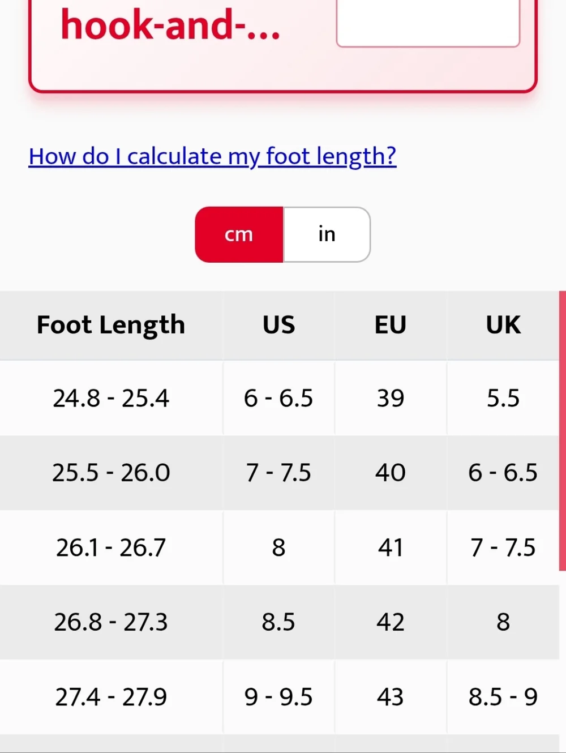The image size is (566, 753).
Task: Click the Foot Length column header
Action: pyautogui.click(x=111, y=326)
